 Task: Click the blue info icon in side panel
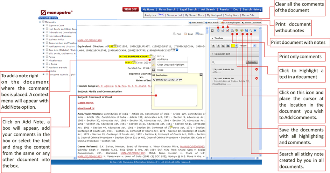[255, 30]
